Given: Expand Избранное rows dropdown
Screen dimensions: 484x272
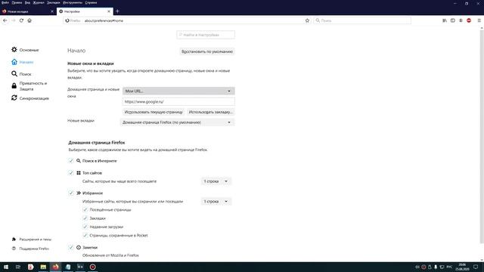Looking at the screenshot, I should [x=216, y=202].
